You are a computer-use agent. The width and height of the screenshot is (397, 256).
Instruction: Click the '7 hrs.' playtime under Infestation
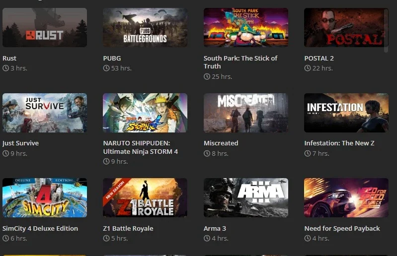(x=321, y=153)
